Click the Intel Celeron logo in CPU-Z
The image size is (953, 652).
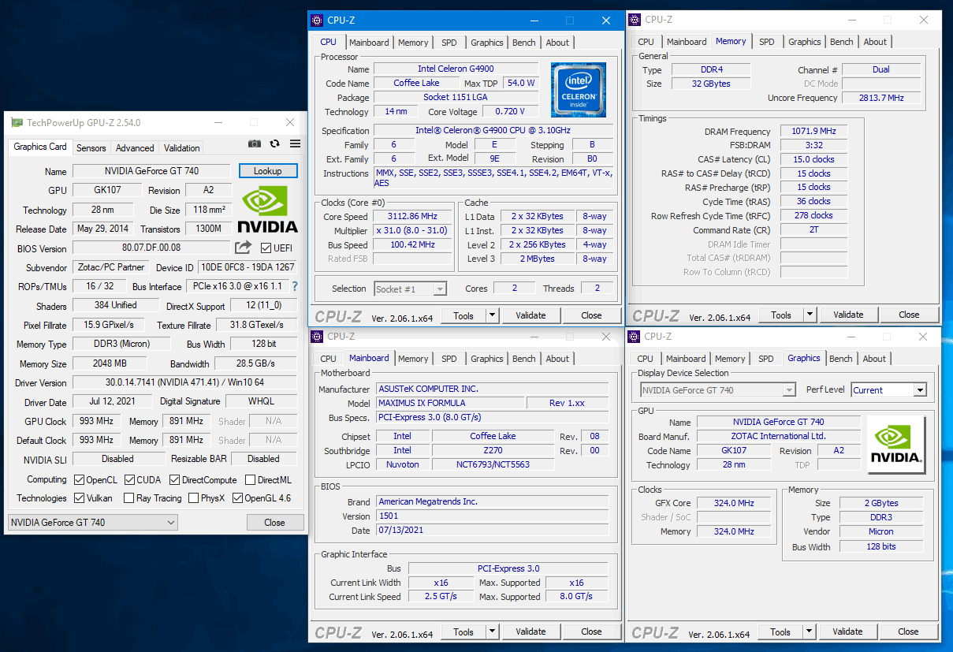579,89
